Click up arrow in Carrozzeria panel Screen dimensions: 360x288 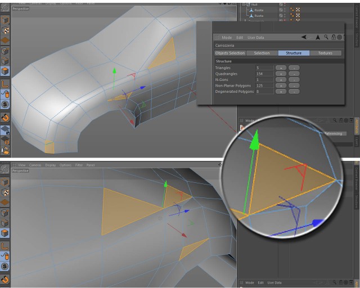pyautogui.click(x=318, y=37)
